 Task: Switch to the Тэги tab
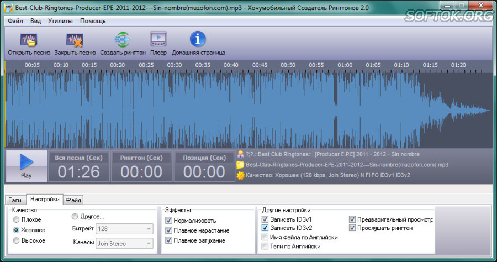pos(15,200)
